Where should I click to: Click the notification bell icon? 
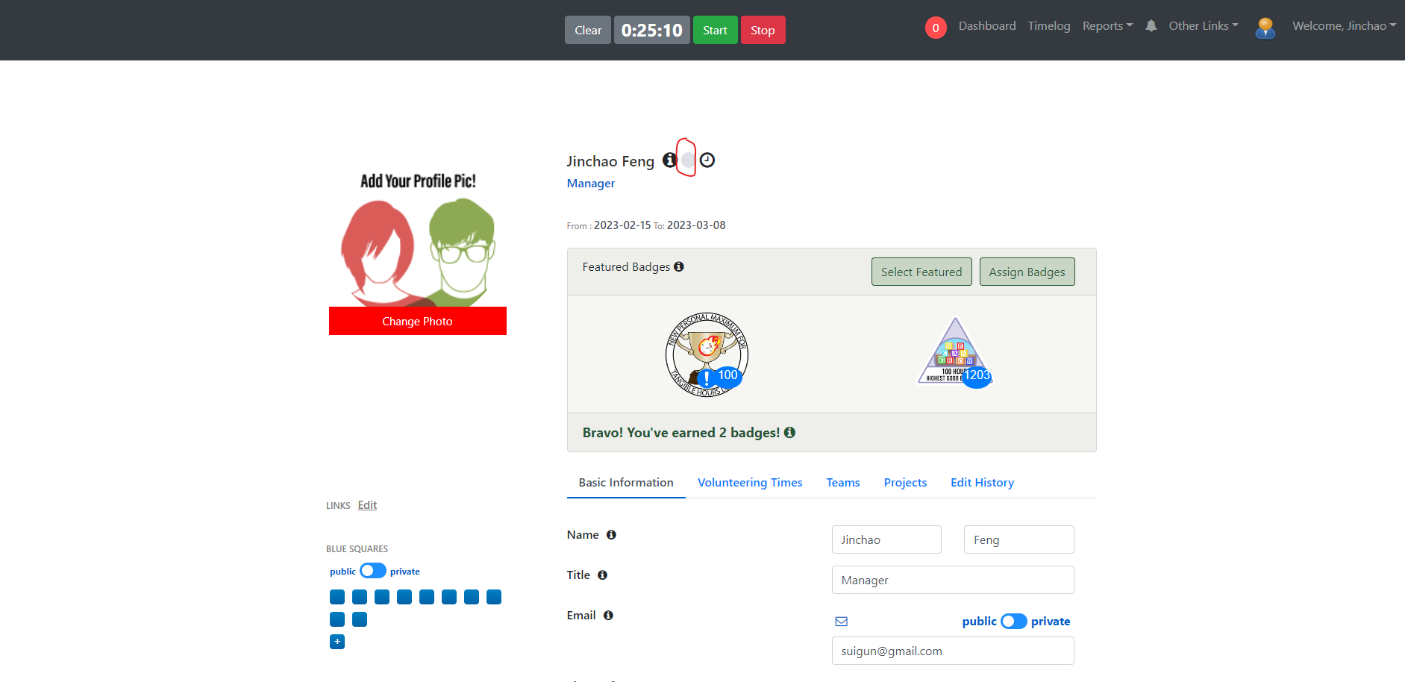tap(1151, 26)
